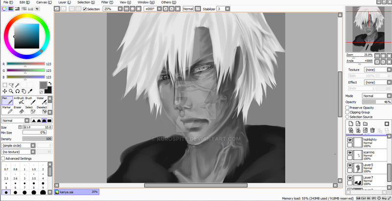392x201 pixels.
Task: Click the layer Opacity 46% slider
Action: point(377,102)
